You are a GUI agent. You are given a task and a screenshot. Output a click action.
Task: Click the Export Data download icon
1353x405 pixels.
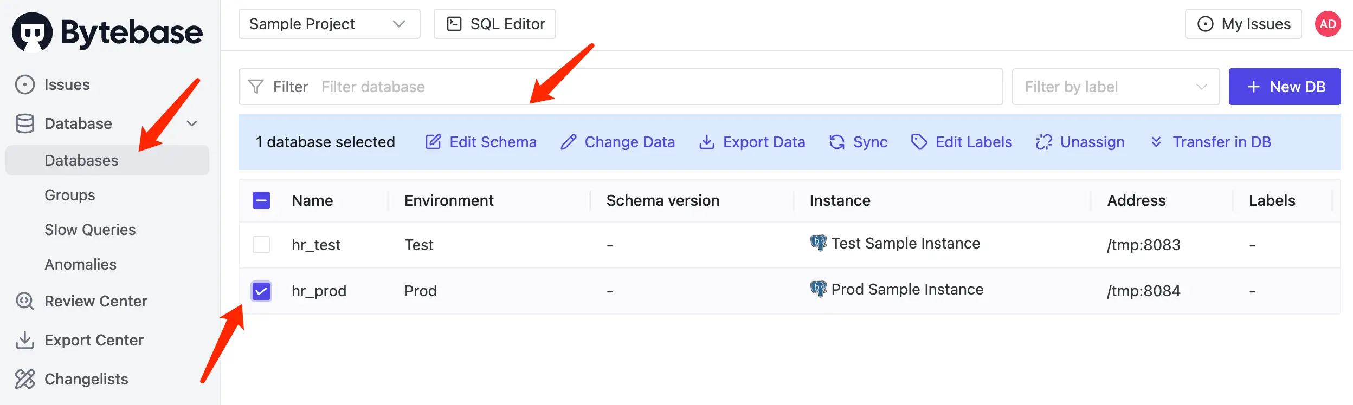click(707, 142)
